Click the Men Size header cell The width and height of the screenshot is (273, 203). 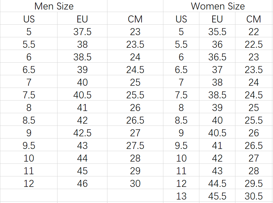coord(54,6)
